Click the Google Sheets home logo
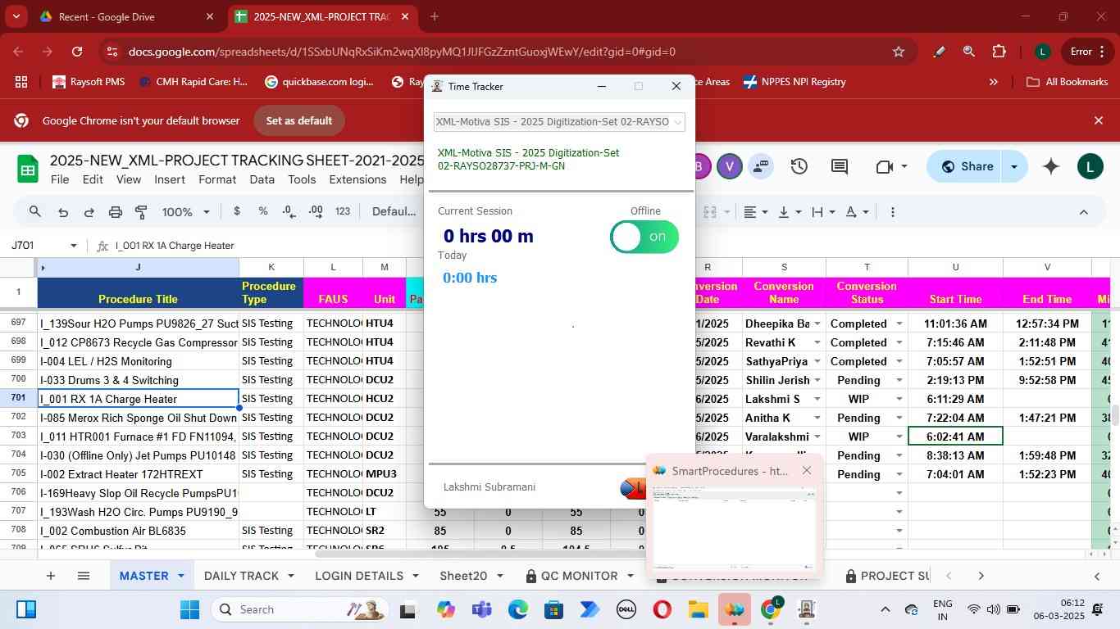 [28, 169]
